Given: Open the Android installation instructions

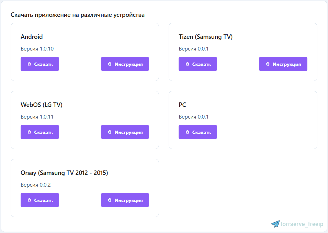Looking at the screenshot, I should point(125,64).
